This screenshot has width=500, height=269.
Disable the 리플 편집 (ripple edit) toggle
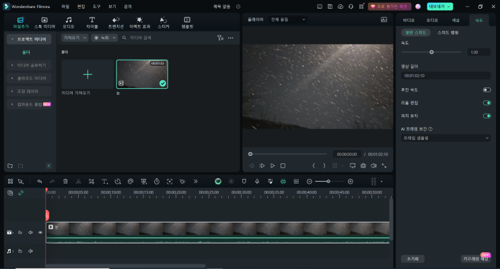[487, 103]
